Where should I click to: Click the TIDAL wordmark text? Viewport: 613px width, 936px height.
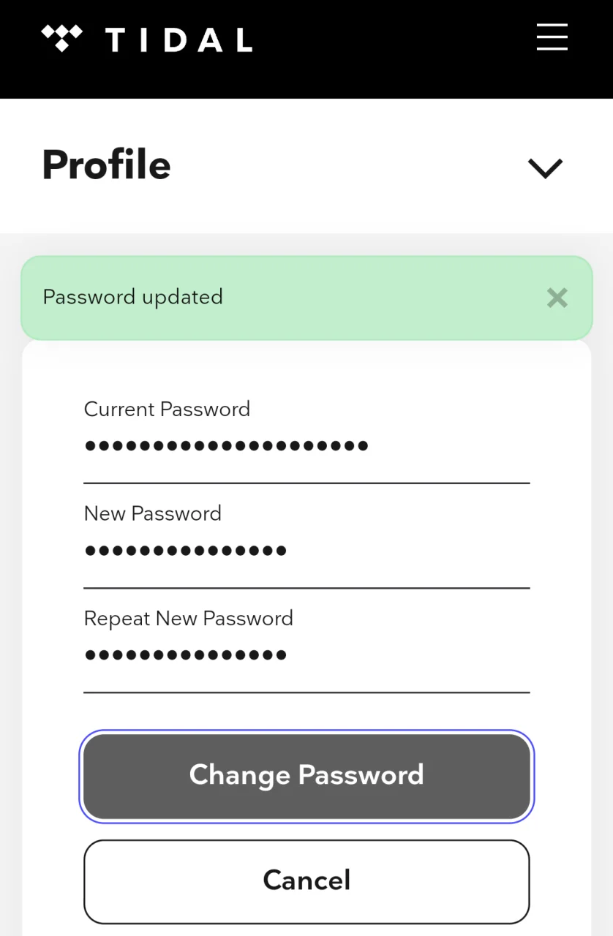pos(179,39)
